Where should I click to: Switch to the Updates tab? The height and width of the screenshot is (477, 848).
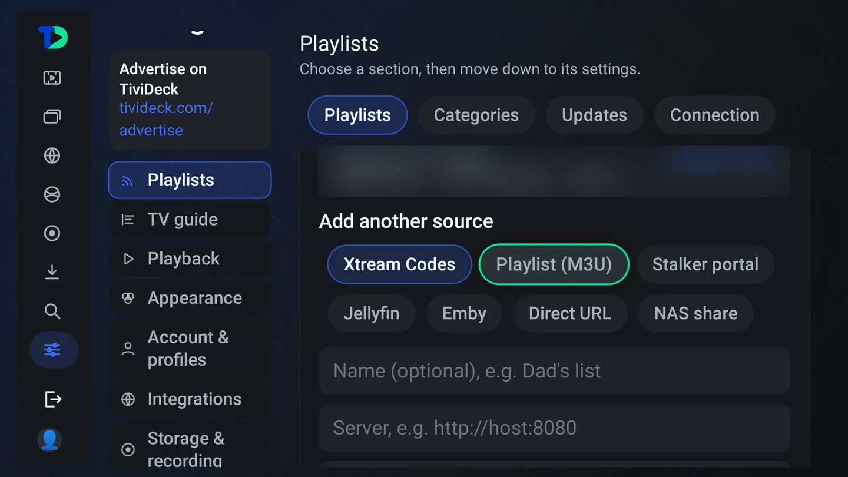pyautogui.click(x=594, y=115)
